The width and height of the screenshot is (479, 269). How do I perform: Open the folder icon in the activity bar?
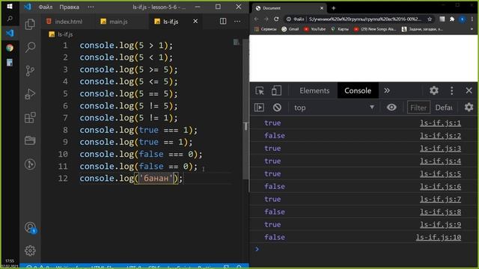point(30,140)
